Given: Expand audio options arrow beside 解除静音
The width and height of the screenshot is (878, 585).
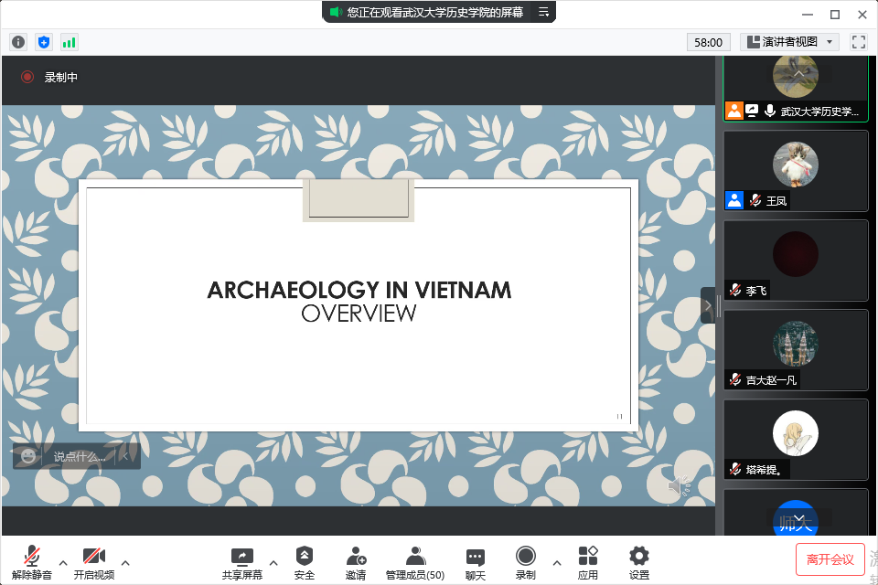Looking at the screenshot, I should coord(63,562).
